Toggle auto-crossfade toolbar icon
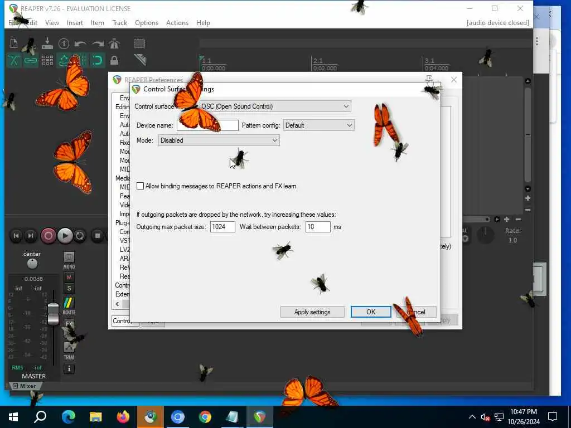 14,60
